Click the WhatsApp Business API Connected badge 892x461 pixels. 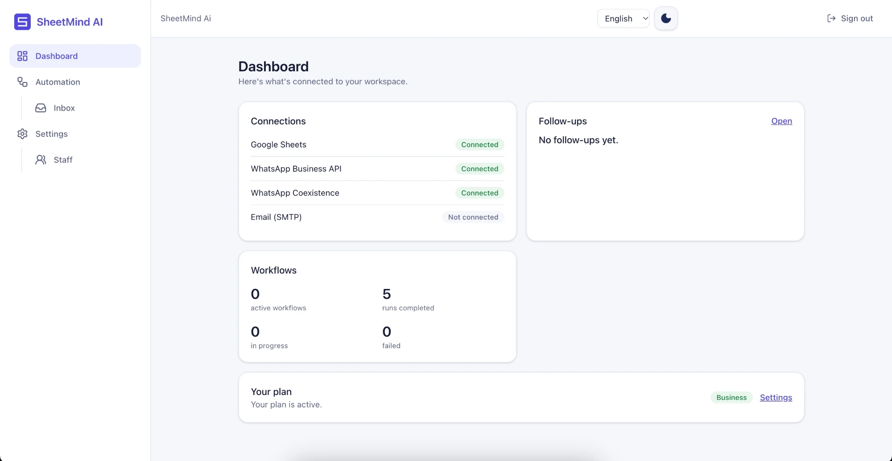point(479,169)
